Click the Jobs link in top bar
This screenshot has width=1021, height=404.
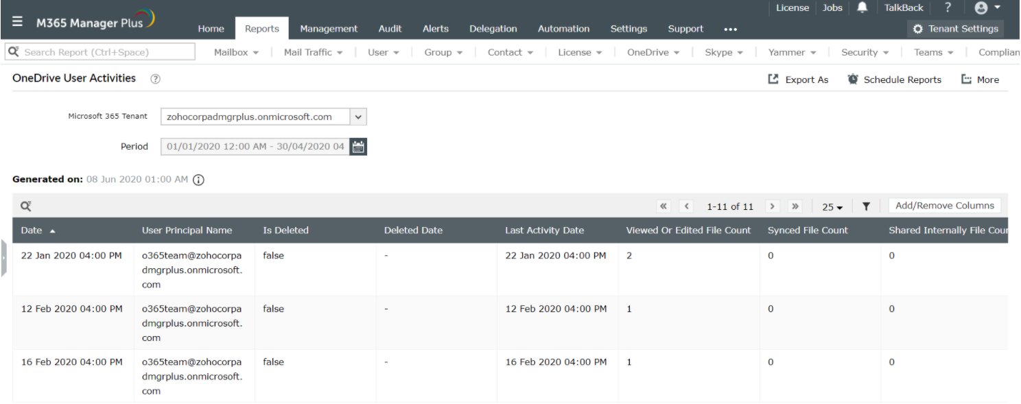pyautogui.click(x=832, y=8)
